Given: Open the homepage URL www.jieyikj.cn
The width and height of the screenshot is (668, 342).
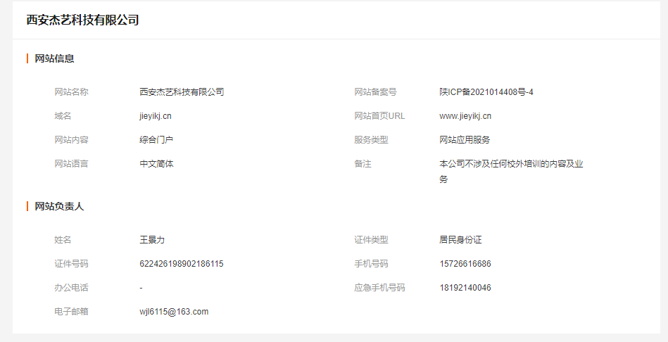Looking at the screenshot, I should pyautogui.click(x=465, y=116).
